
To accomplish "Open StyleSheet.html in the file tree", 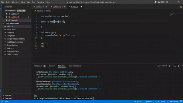I will point(13,51).
